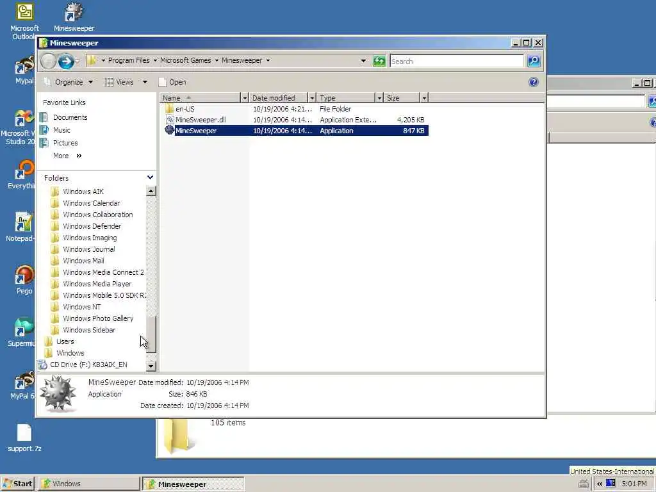Click the folder tree scrollbar down arrow
Viewport: 656px width, 492px height.
point(151,366)
